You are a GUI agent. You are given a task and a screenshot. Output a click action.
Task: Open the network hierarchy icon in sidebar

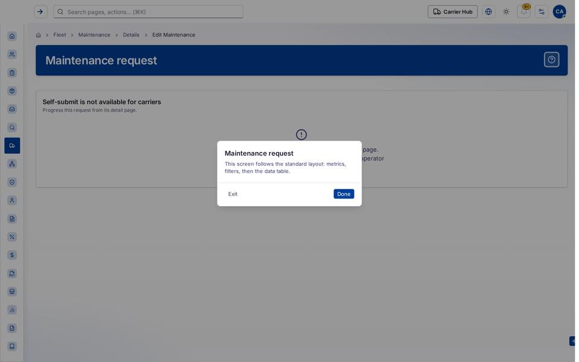click(x=12, y=164)
